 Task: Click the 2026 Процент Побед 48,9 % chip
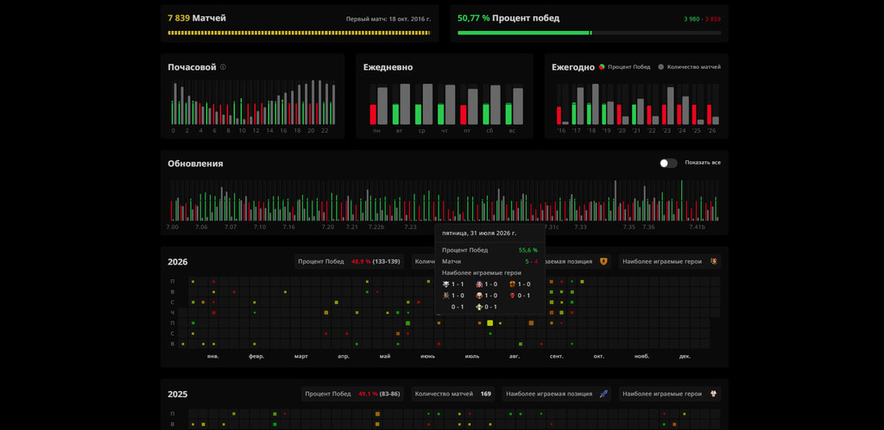point(349,261)
